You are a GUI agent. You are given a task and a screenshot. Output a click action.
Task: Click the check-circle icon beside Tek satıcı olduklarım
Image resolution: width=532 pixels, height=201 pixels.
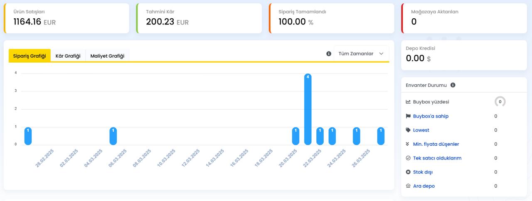point(408,158)
